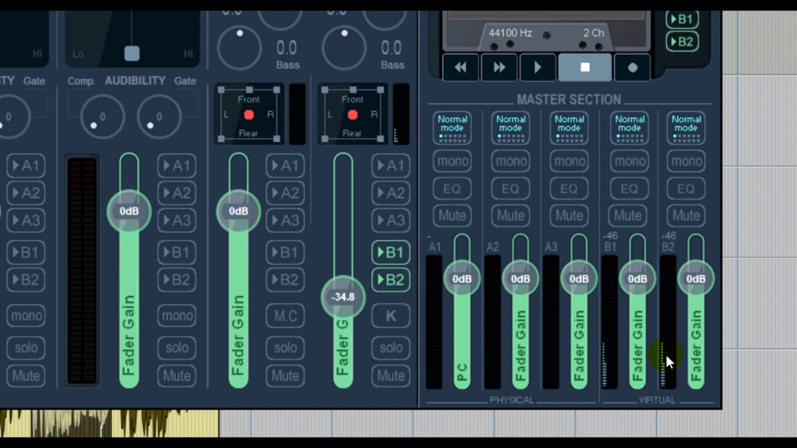
Task: Click the red dot in the K strip's Front/Rear panner
Action: point(352,115)
